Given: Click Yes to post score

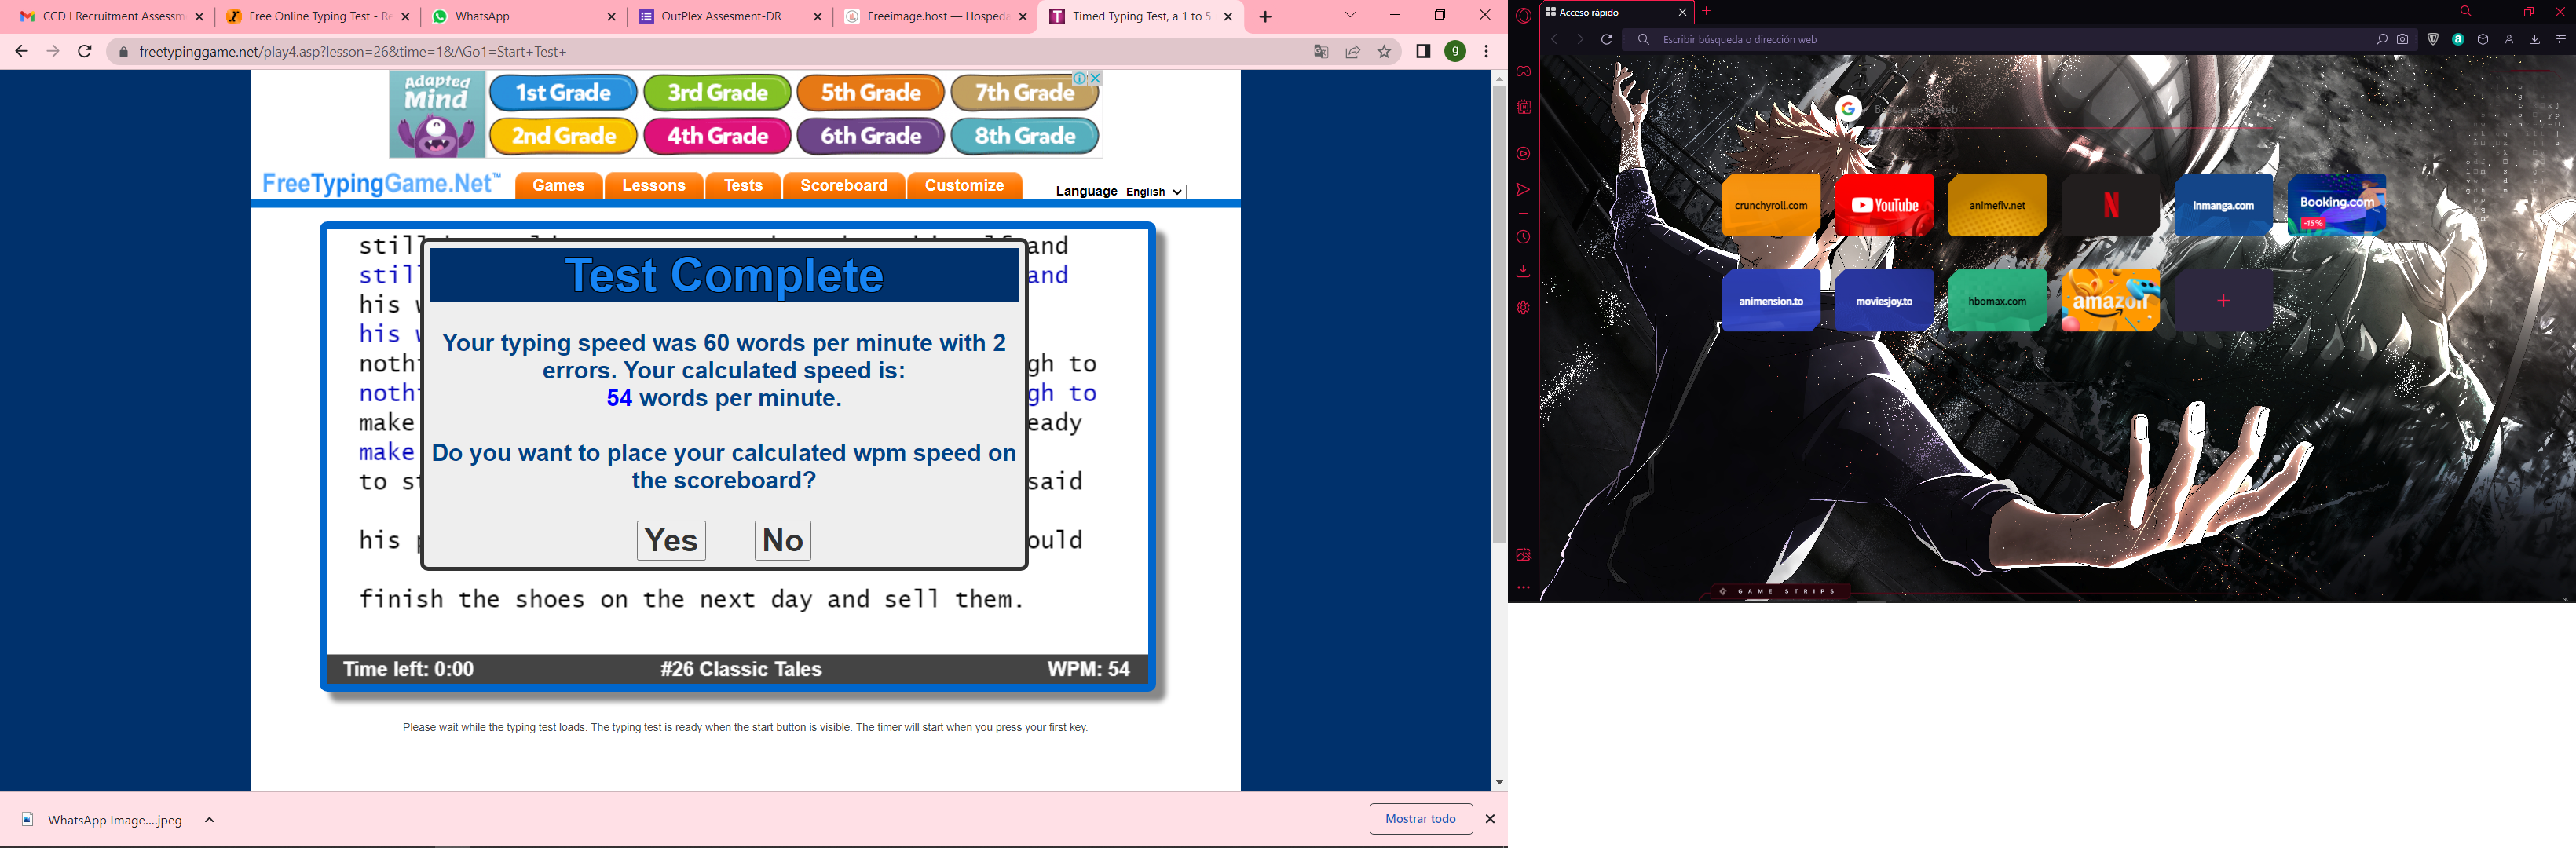Looking at the screenshot, I should click(x=671, y=541).
